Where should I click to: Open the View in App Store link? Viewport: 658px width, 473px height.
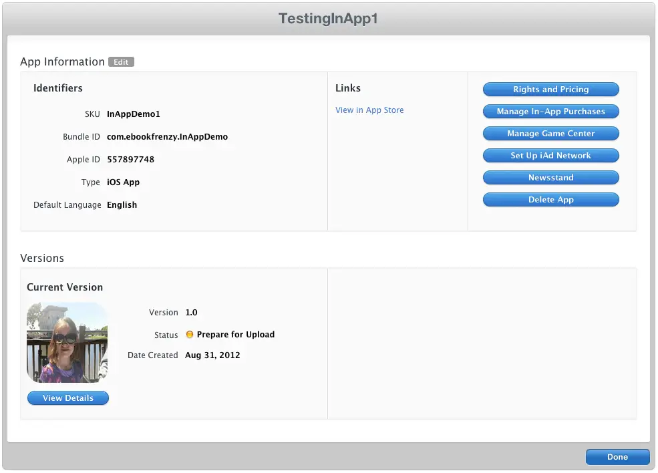[x=369, y=110]
